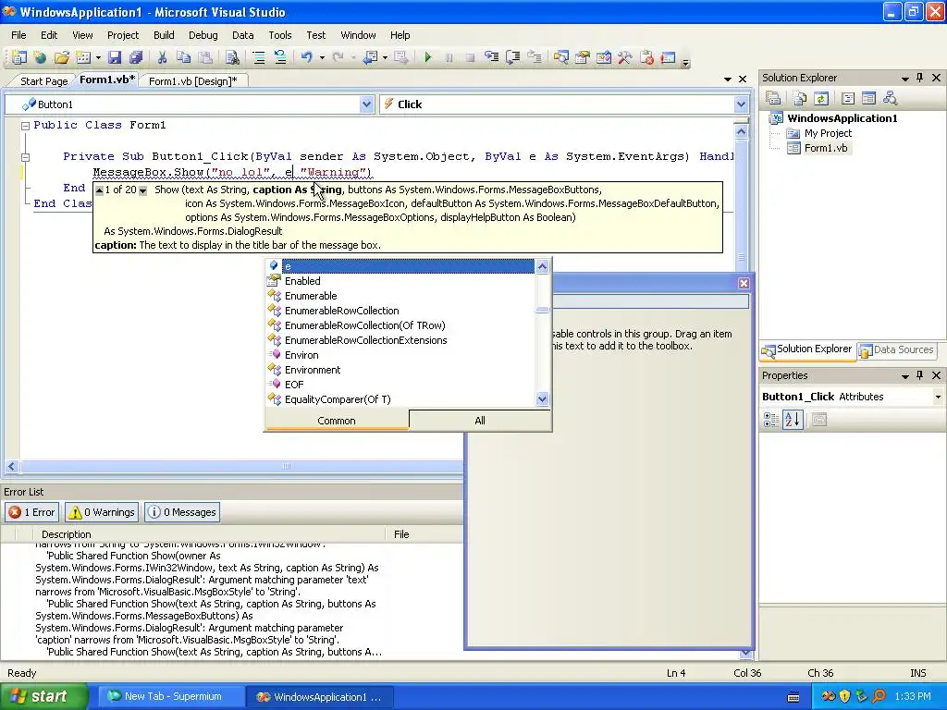This screenshot has width=947, height=710.
Task: Collapse the Public Class Form1 code block
Action: [25, 126]
